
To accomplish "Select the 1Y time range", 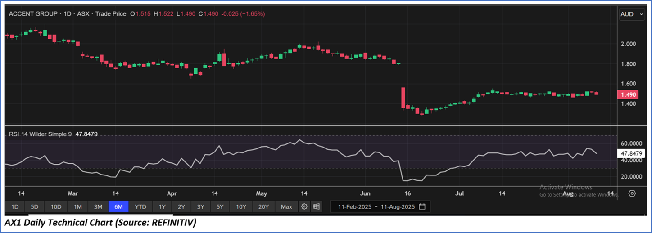I will coord(162,207).
